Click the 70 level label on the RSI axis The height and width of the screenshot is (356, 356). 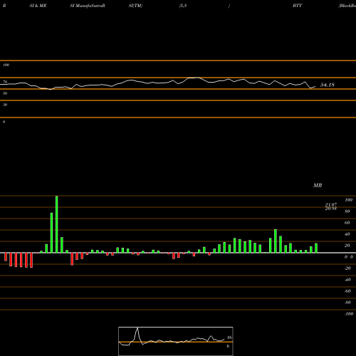[5, 82]
